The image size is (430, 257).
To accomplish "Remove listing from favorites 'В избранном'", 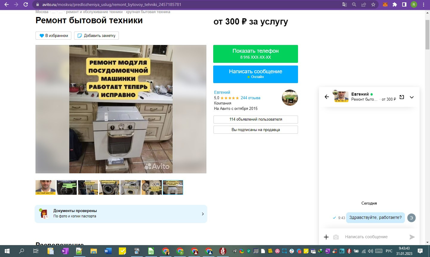I will coord(53,35).
